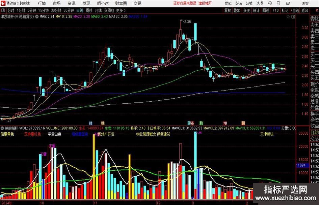This screenshot has width=319, height=205.
Task: Open the 财富圈 menu
Action: (121, 3)
